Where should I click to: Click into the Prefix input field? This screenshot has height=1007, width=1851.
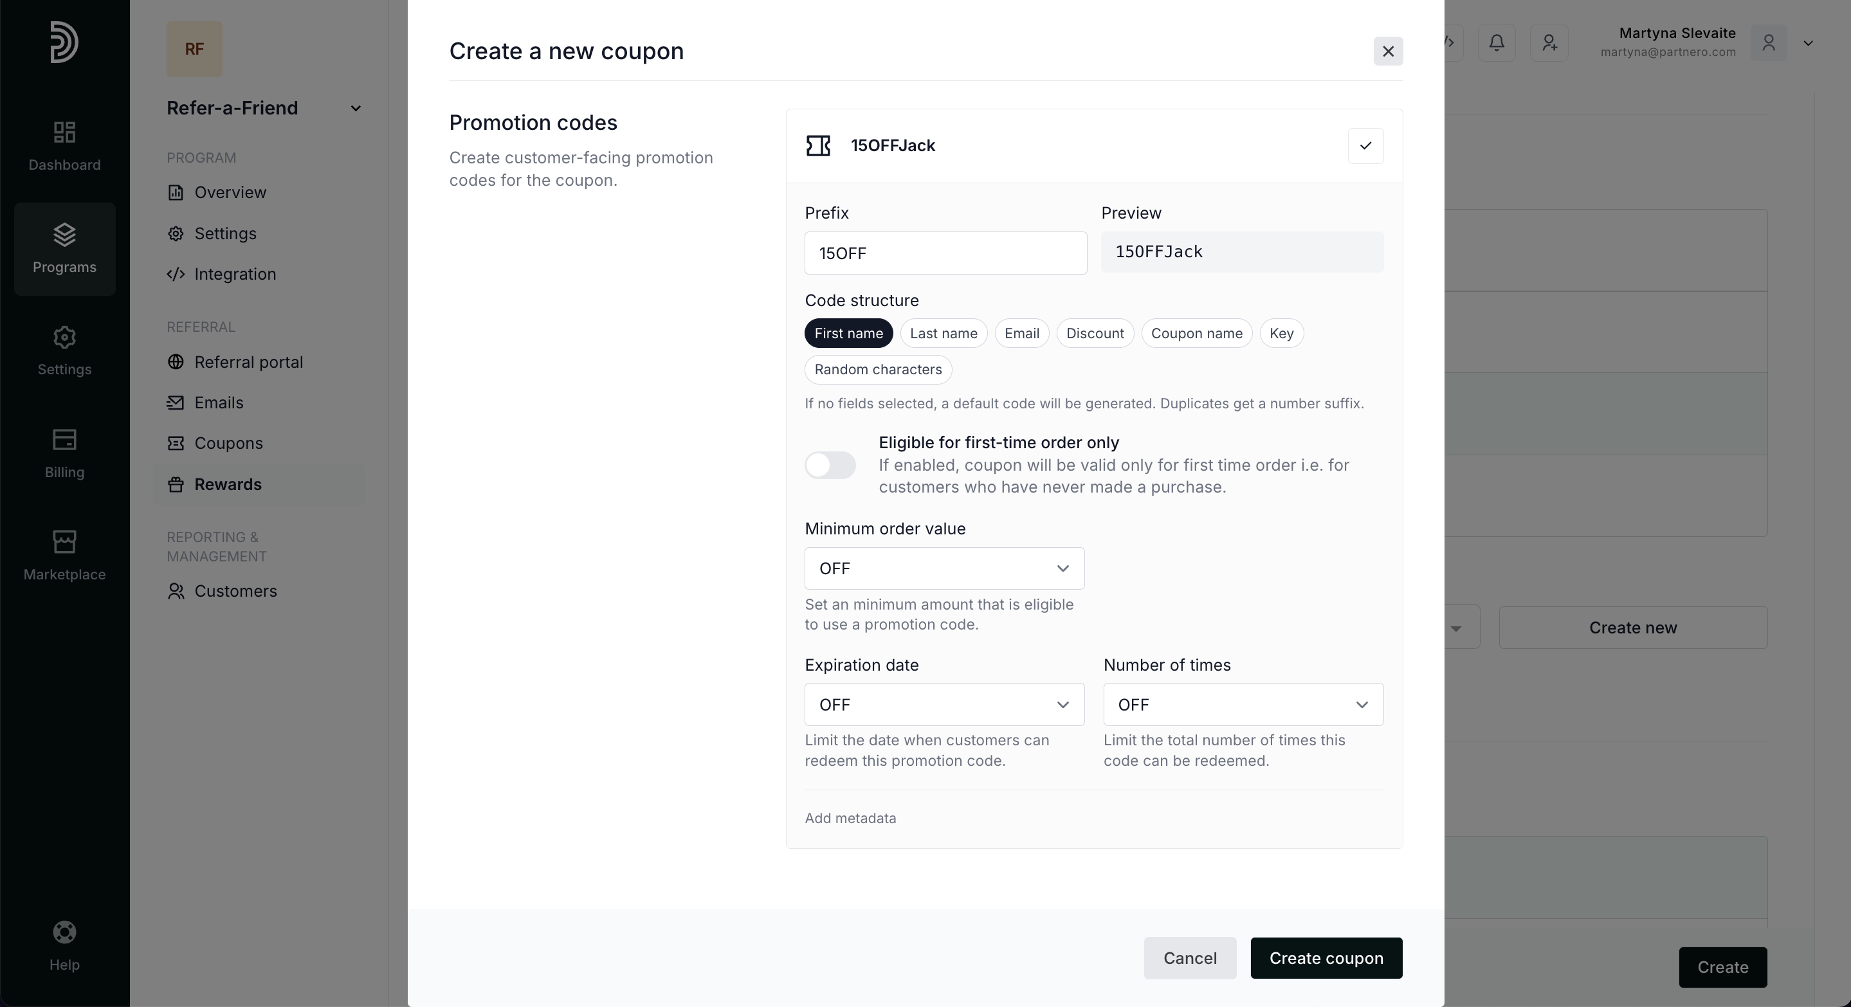click(x=945, y=253)
